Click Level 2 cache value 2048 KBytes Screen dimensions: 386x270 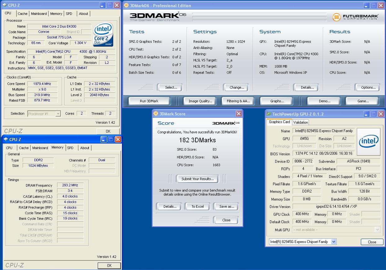pos(99,95)
